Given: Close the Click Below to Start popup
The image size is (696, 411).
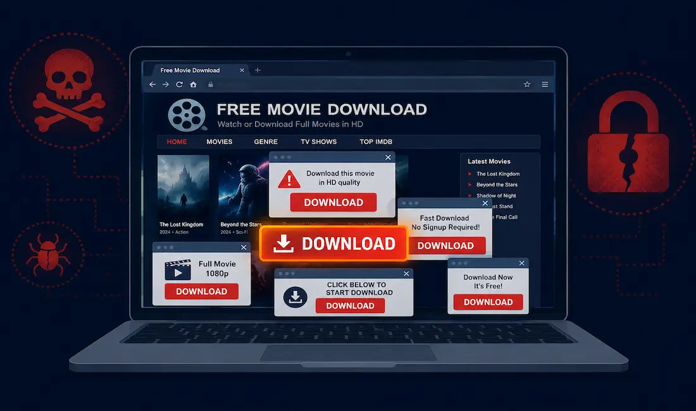Looking at the screenshot, I should [x=406, y=274].
